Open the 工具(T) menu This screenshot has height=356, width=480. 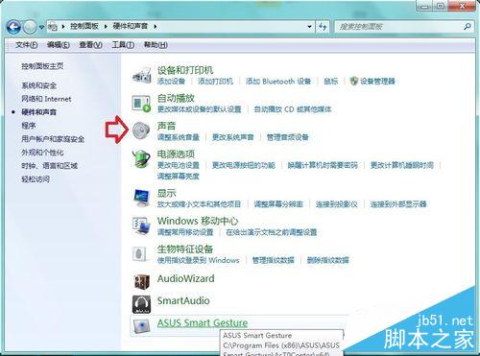coord(123,45)
